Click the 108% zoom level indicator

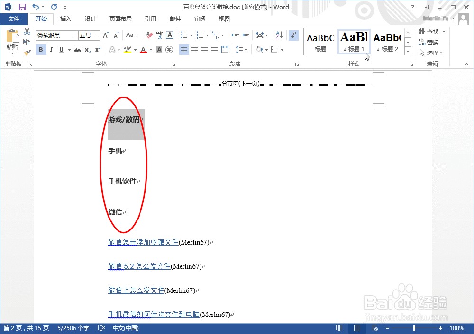456,328
